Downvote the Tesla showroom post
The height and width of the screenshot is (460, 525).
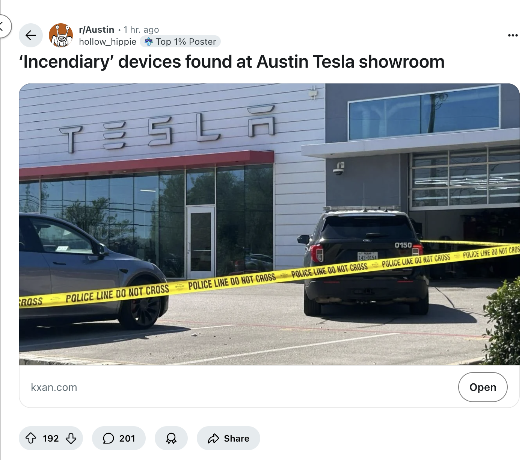coord(71,438)
